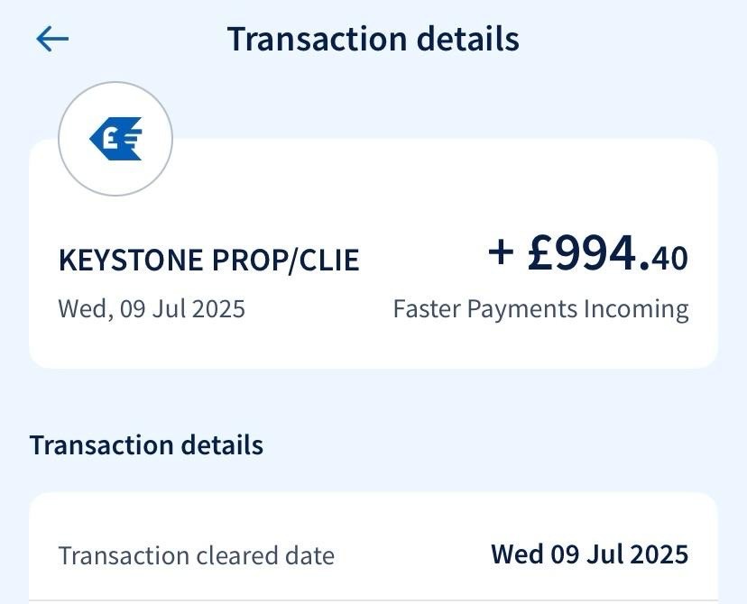Tap the word Incoming in the payment type
Screen dimensions: 747x604
(x=636, y=309)
